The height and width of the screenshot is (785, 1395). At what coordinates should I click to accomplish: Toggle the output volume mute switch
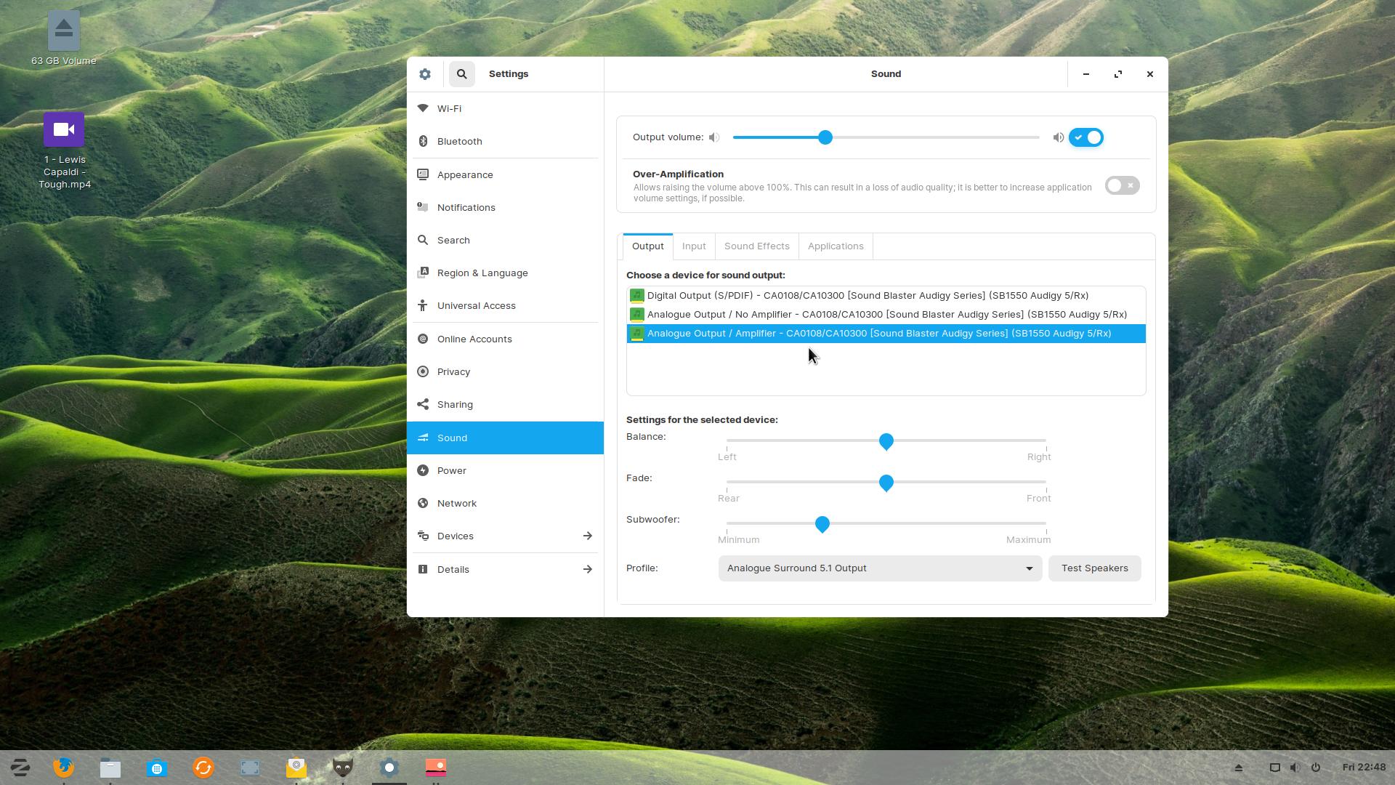(x=1086, y=137)
